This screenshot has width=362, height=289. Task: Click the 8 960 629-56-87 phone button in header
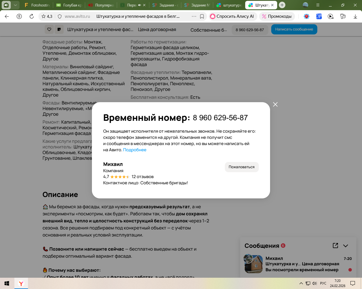[x=250, y=30]
